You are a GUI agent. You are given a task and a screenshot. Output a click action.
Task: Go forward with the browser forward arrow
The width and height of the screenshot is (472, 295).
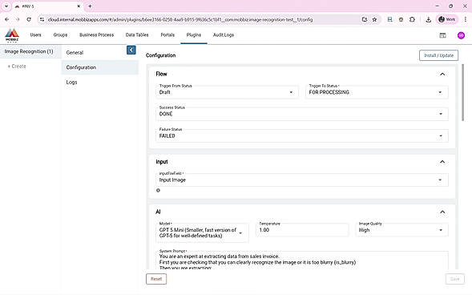18,19
